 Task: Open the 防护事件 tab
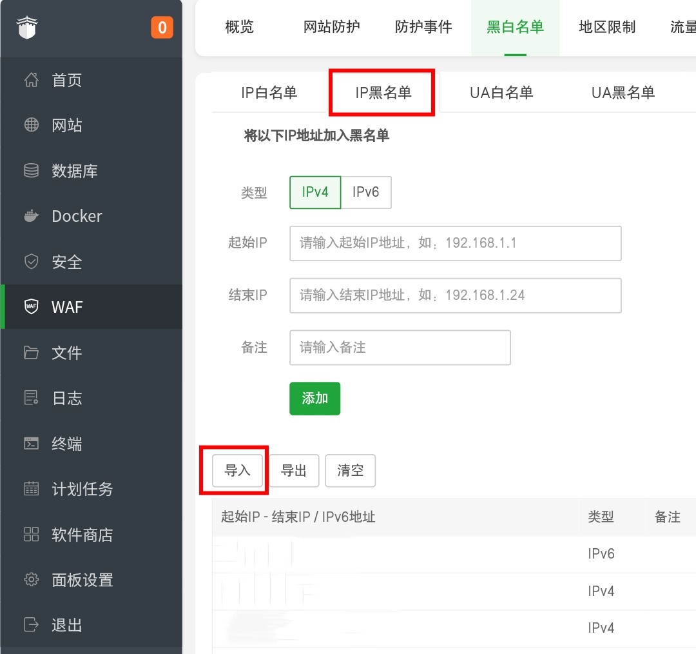click(x=423, y=27)
